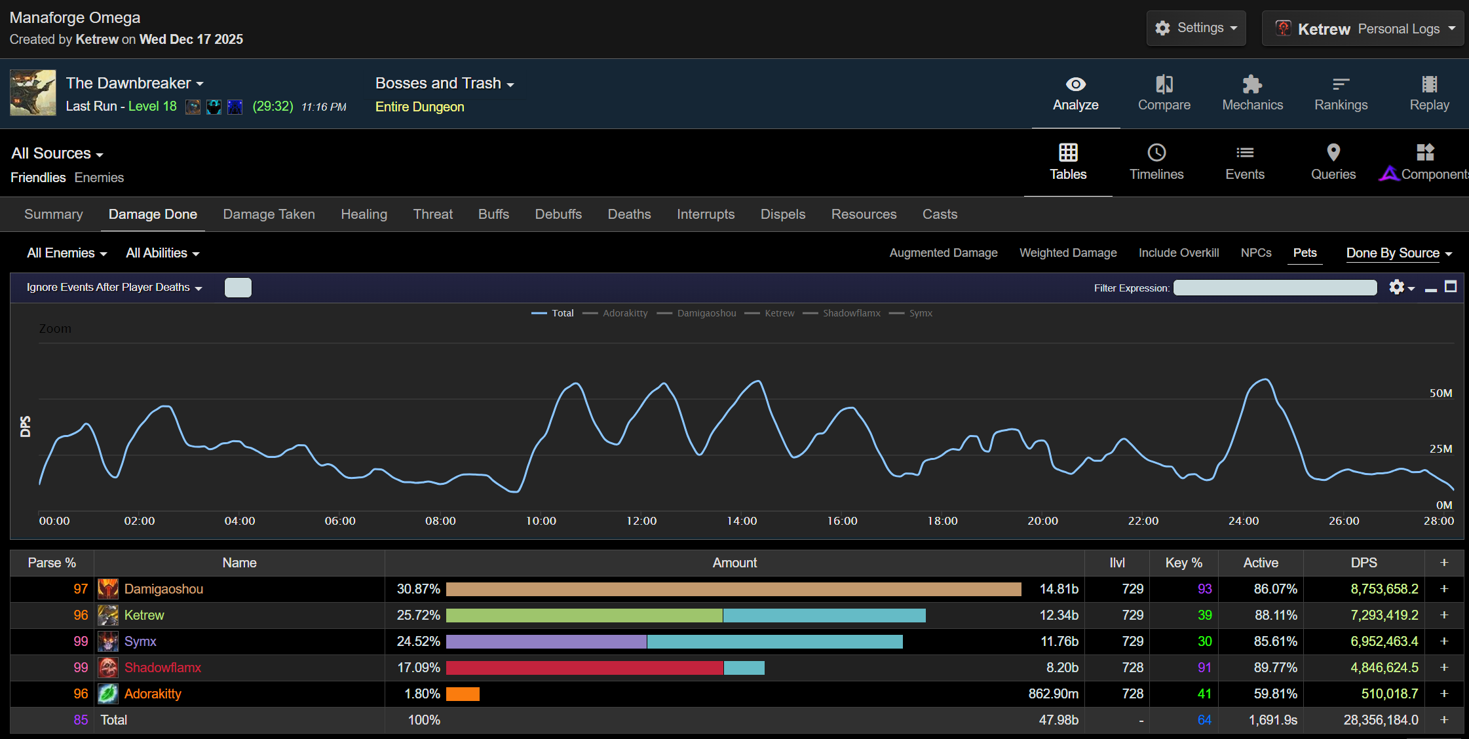The image size is (1469, 739).
Task: Open Queries pin icon
Action: point(1333,153)
